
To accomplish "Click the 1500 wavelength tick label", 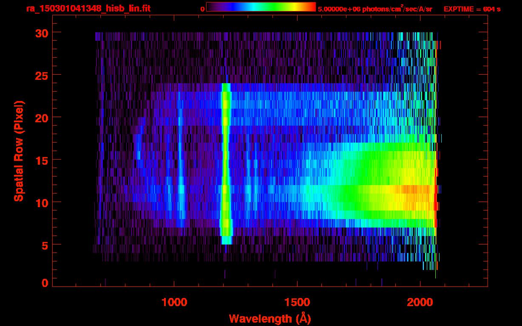I will (297, 302).
